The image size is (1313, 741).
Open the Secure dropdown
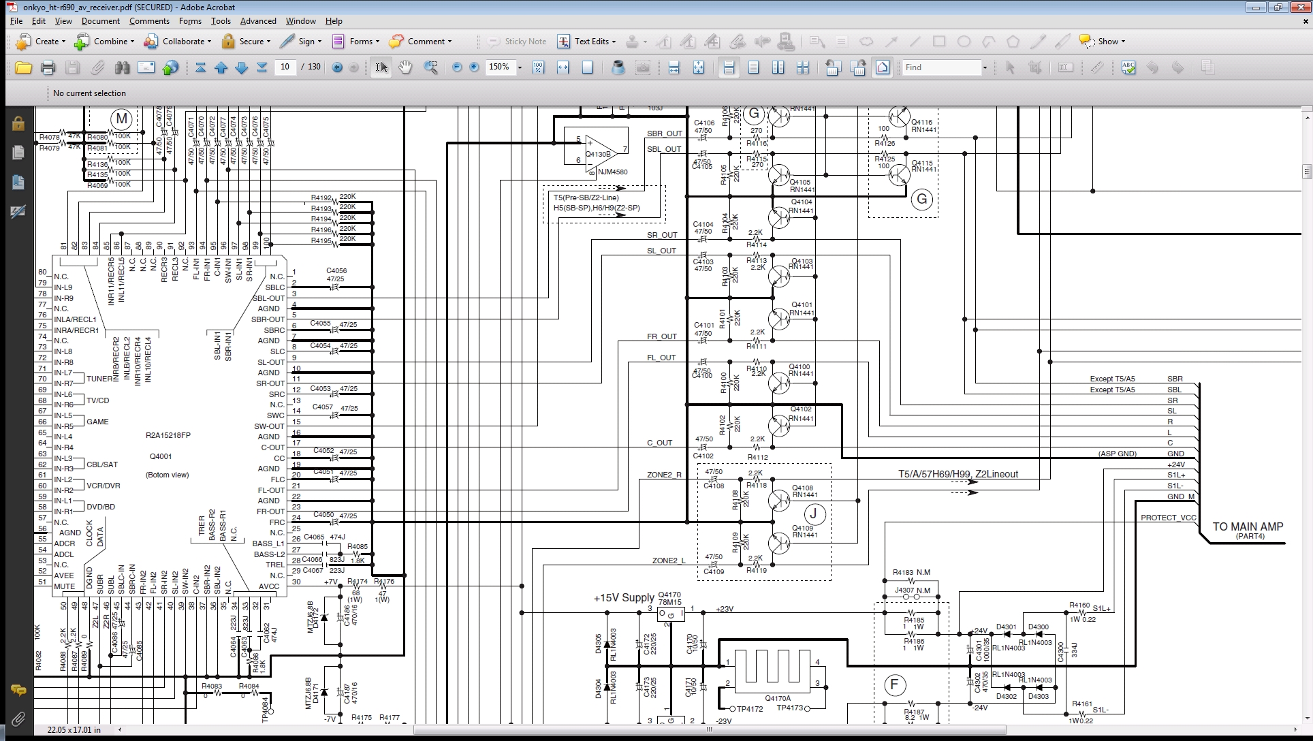(x=247, y=42)
